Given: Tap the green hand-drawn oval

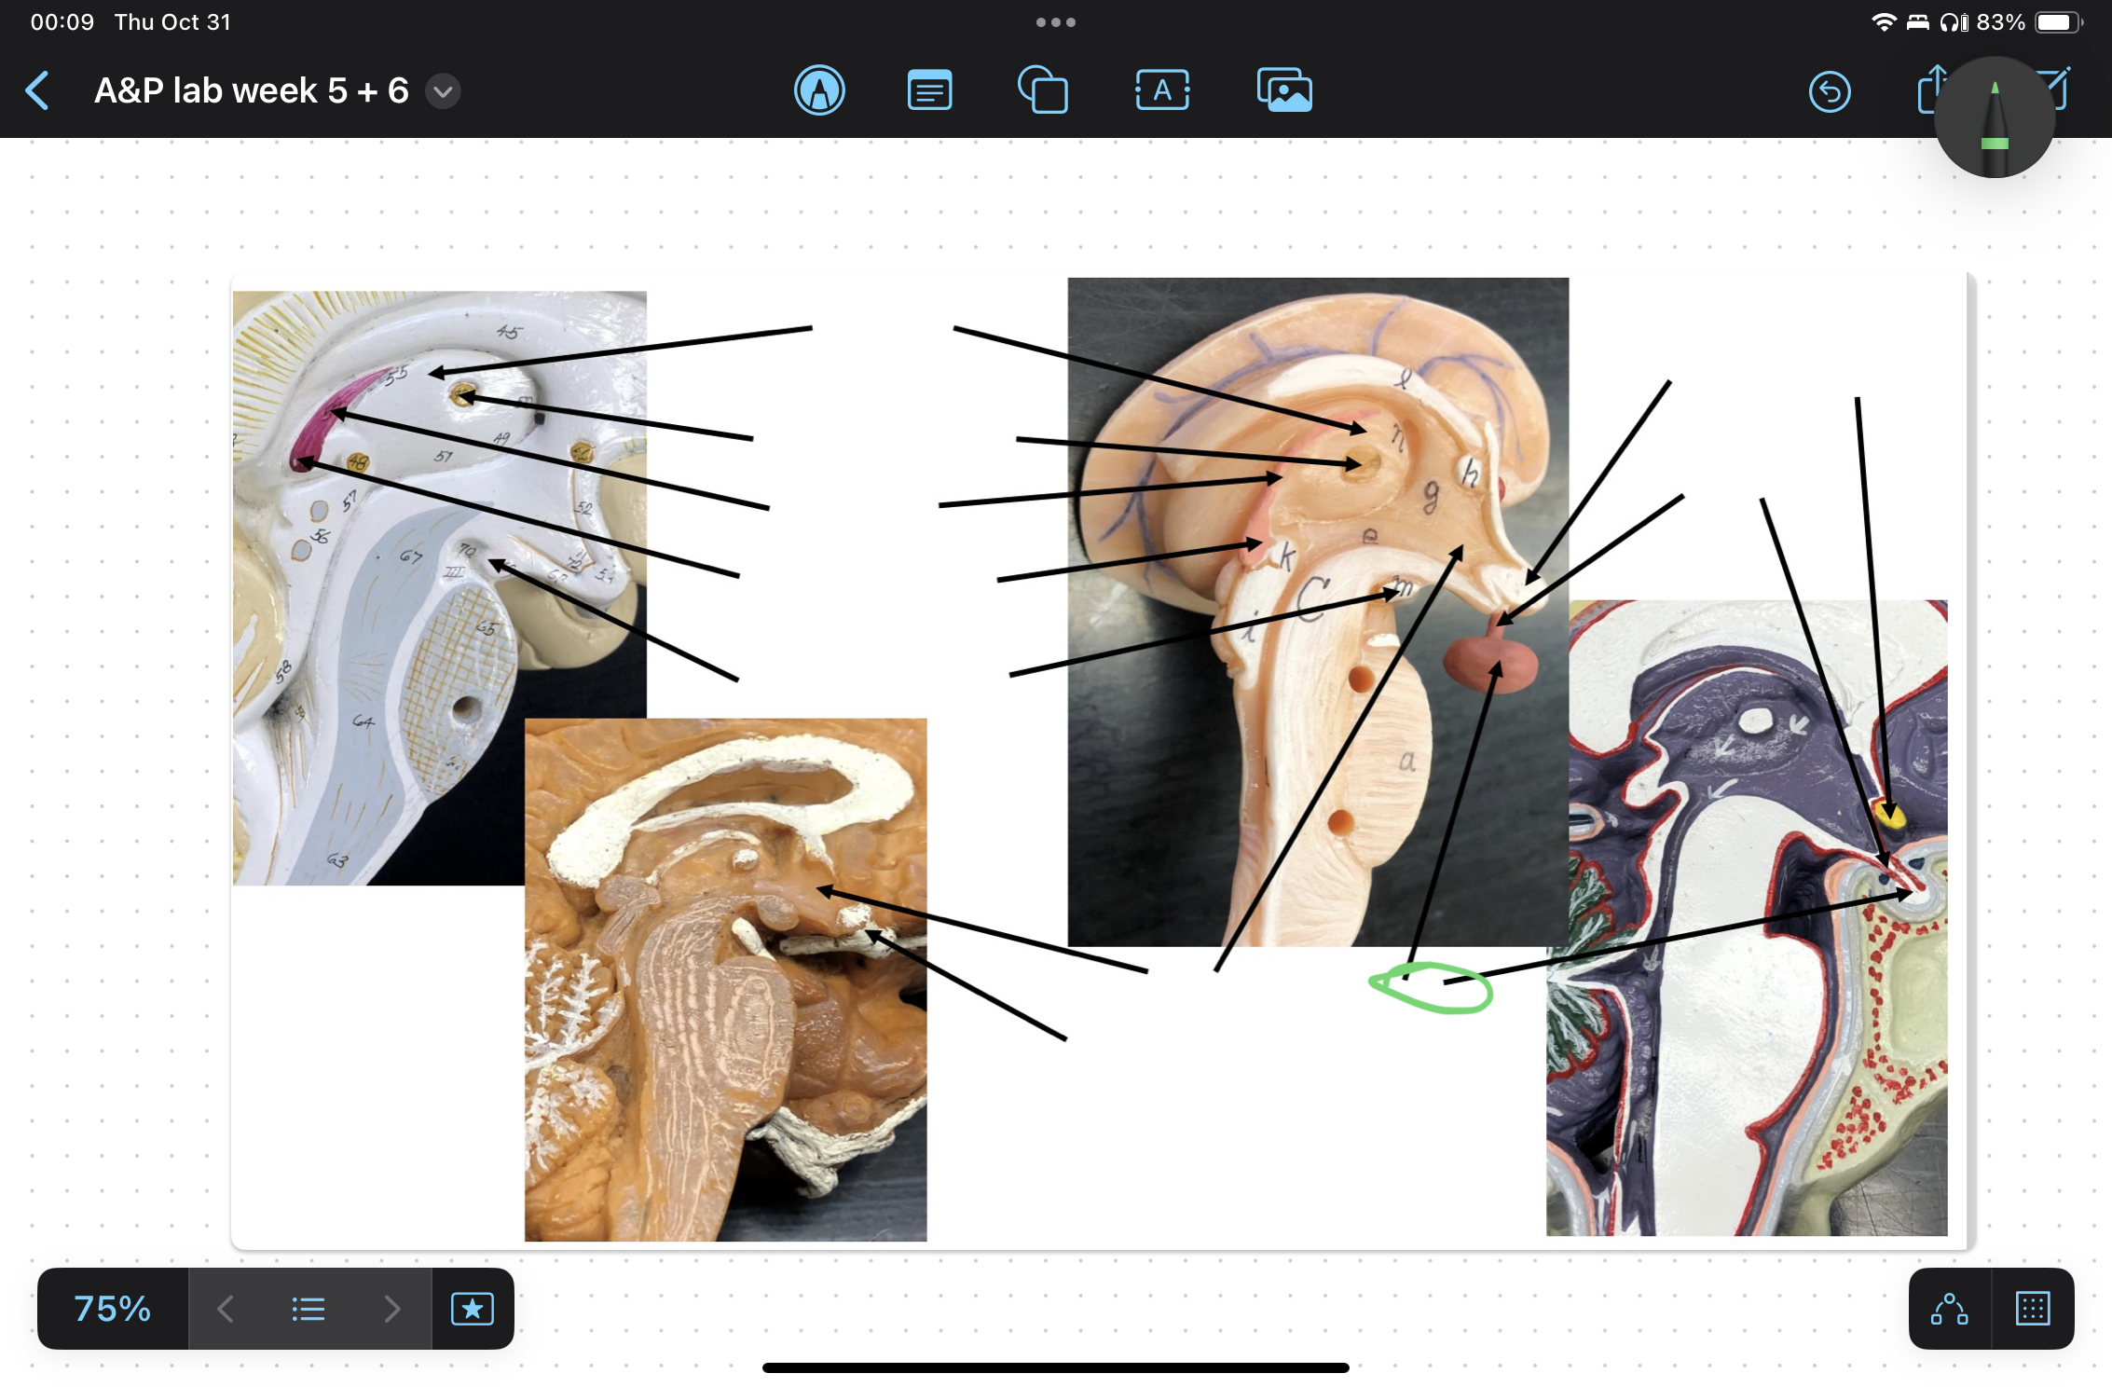Looking at the screenshot, I should [x=1431, y=988].
